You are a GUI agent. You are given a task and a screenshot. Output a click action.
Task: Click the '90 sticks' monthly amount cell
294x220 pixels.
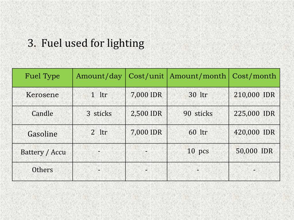198,115
